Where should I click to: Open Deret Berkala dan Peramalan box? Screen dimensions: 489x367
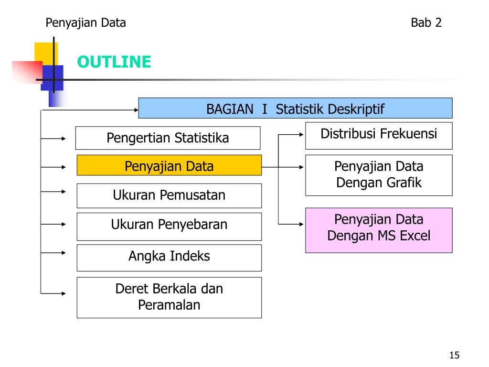[169, 298]
